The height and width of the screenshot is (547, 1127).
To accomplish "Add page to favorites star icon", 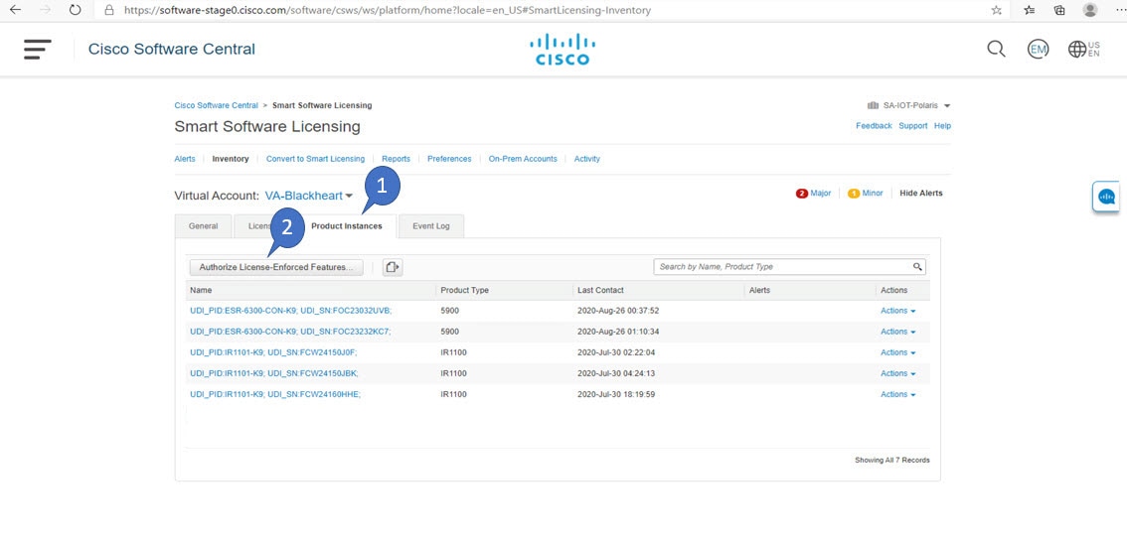I will [996, 10].
